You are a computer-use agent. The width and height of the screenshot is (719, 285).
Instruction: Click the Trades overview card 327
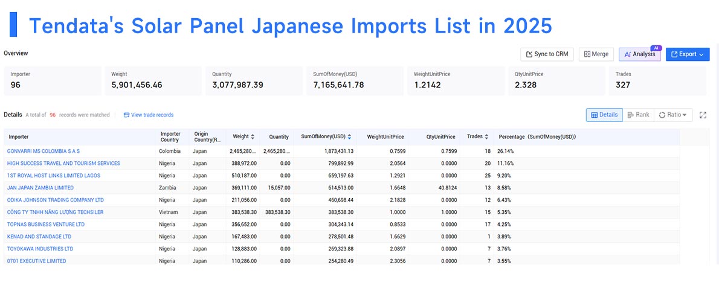click(657, 81)
